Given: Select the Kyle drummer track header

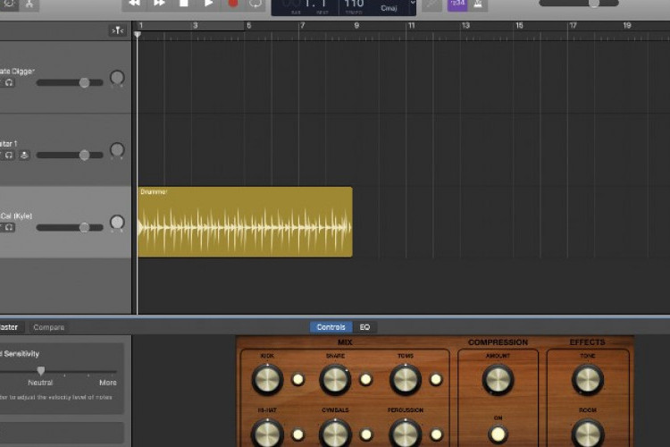Looking at the screenshot, I should click(x=65, y=222).
